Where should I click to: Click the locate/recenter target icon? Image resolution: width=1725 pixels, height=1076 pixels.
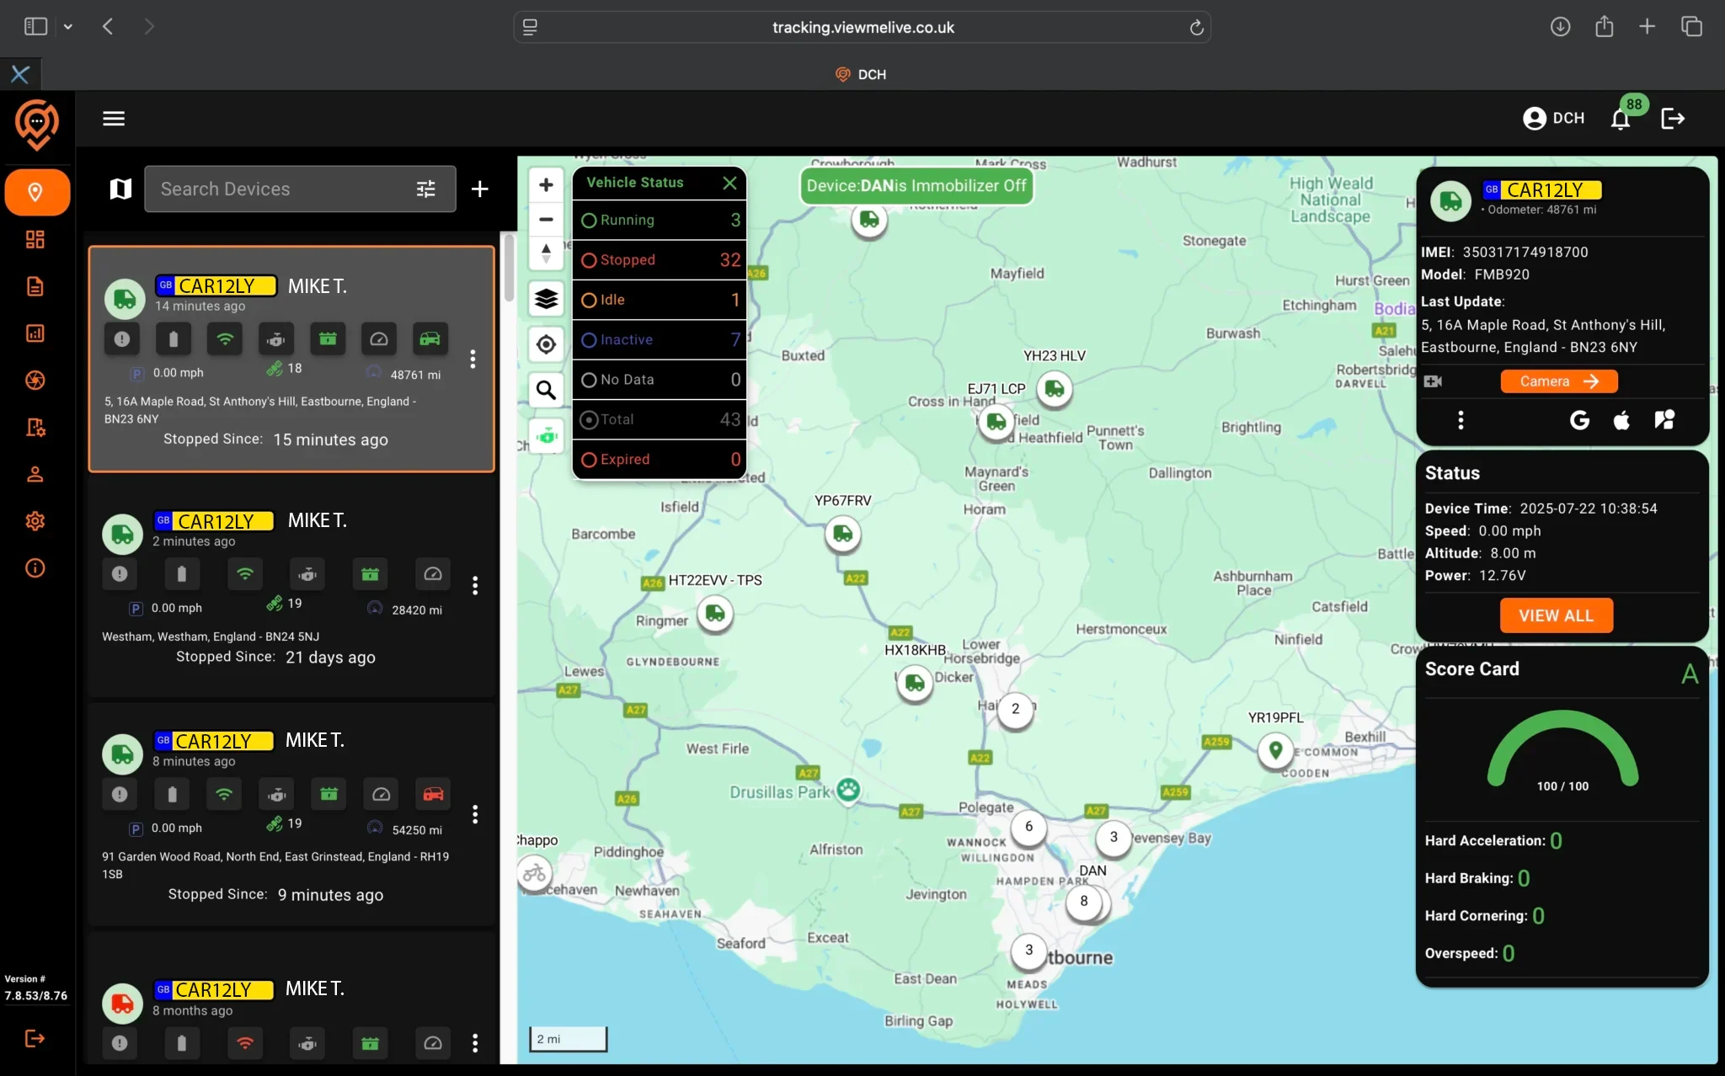pyautogui.click(x=546, y=344)
